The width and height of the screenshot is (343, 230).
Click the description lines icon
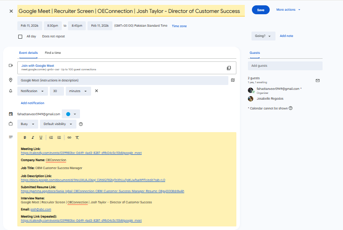coord(11,137)
